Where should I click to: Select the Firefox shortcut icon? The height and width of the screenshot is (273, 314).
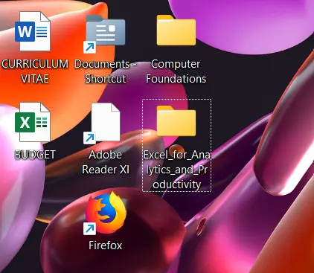coord(106,213)
